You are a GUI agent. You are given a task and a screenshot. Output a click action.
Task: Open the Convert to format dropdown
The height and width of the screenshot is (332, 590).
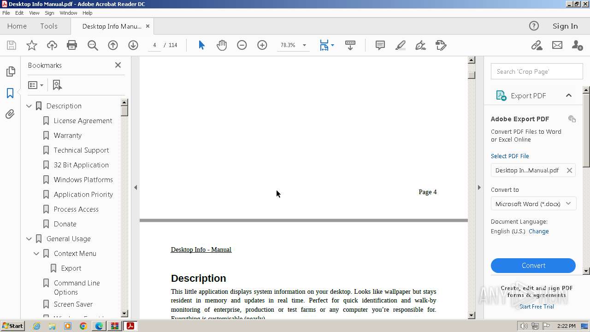click(533, 204)
